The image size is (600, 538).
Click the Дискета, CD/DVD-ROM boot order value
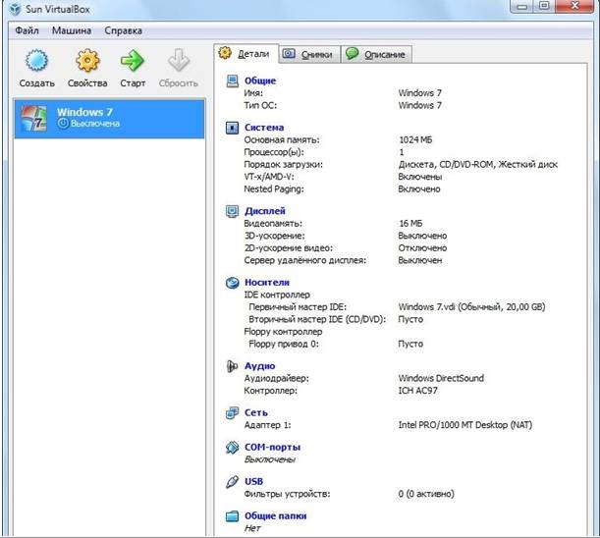(x=478, y=165)
